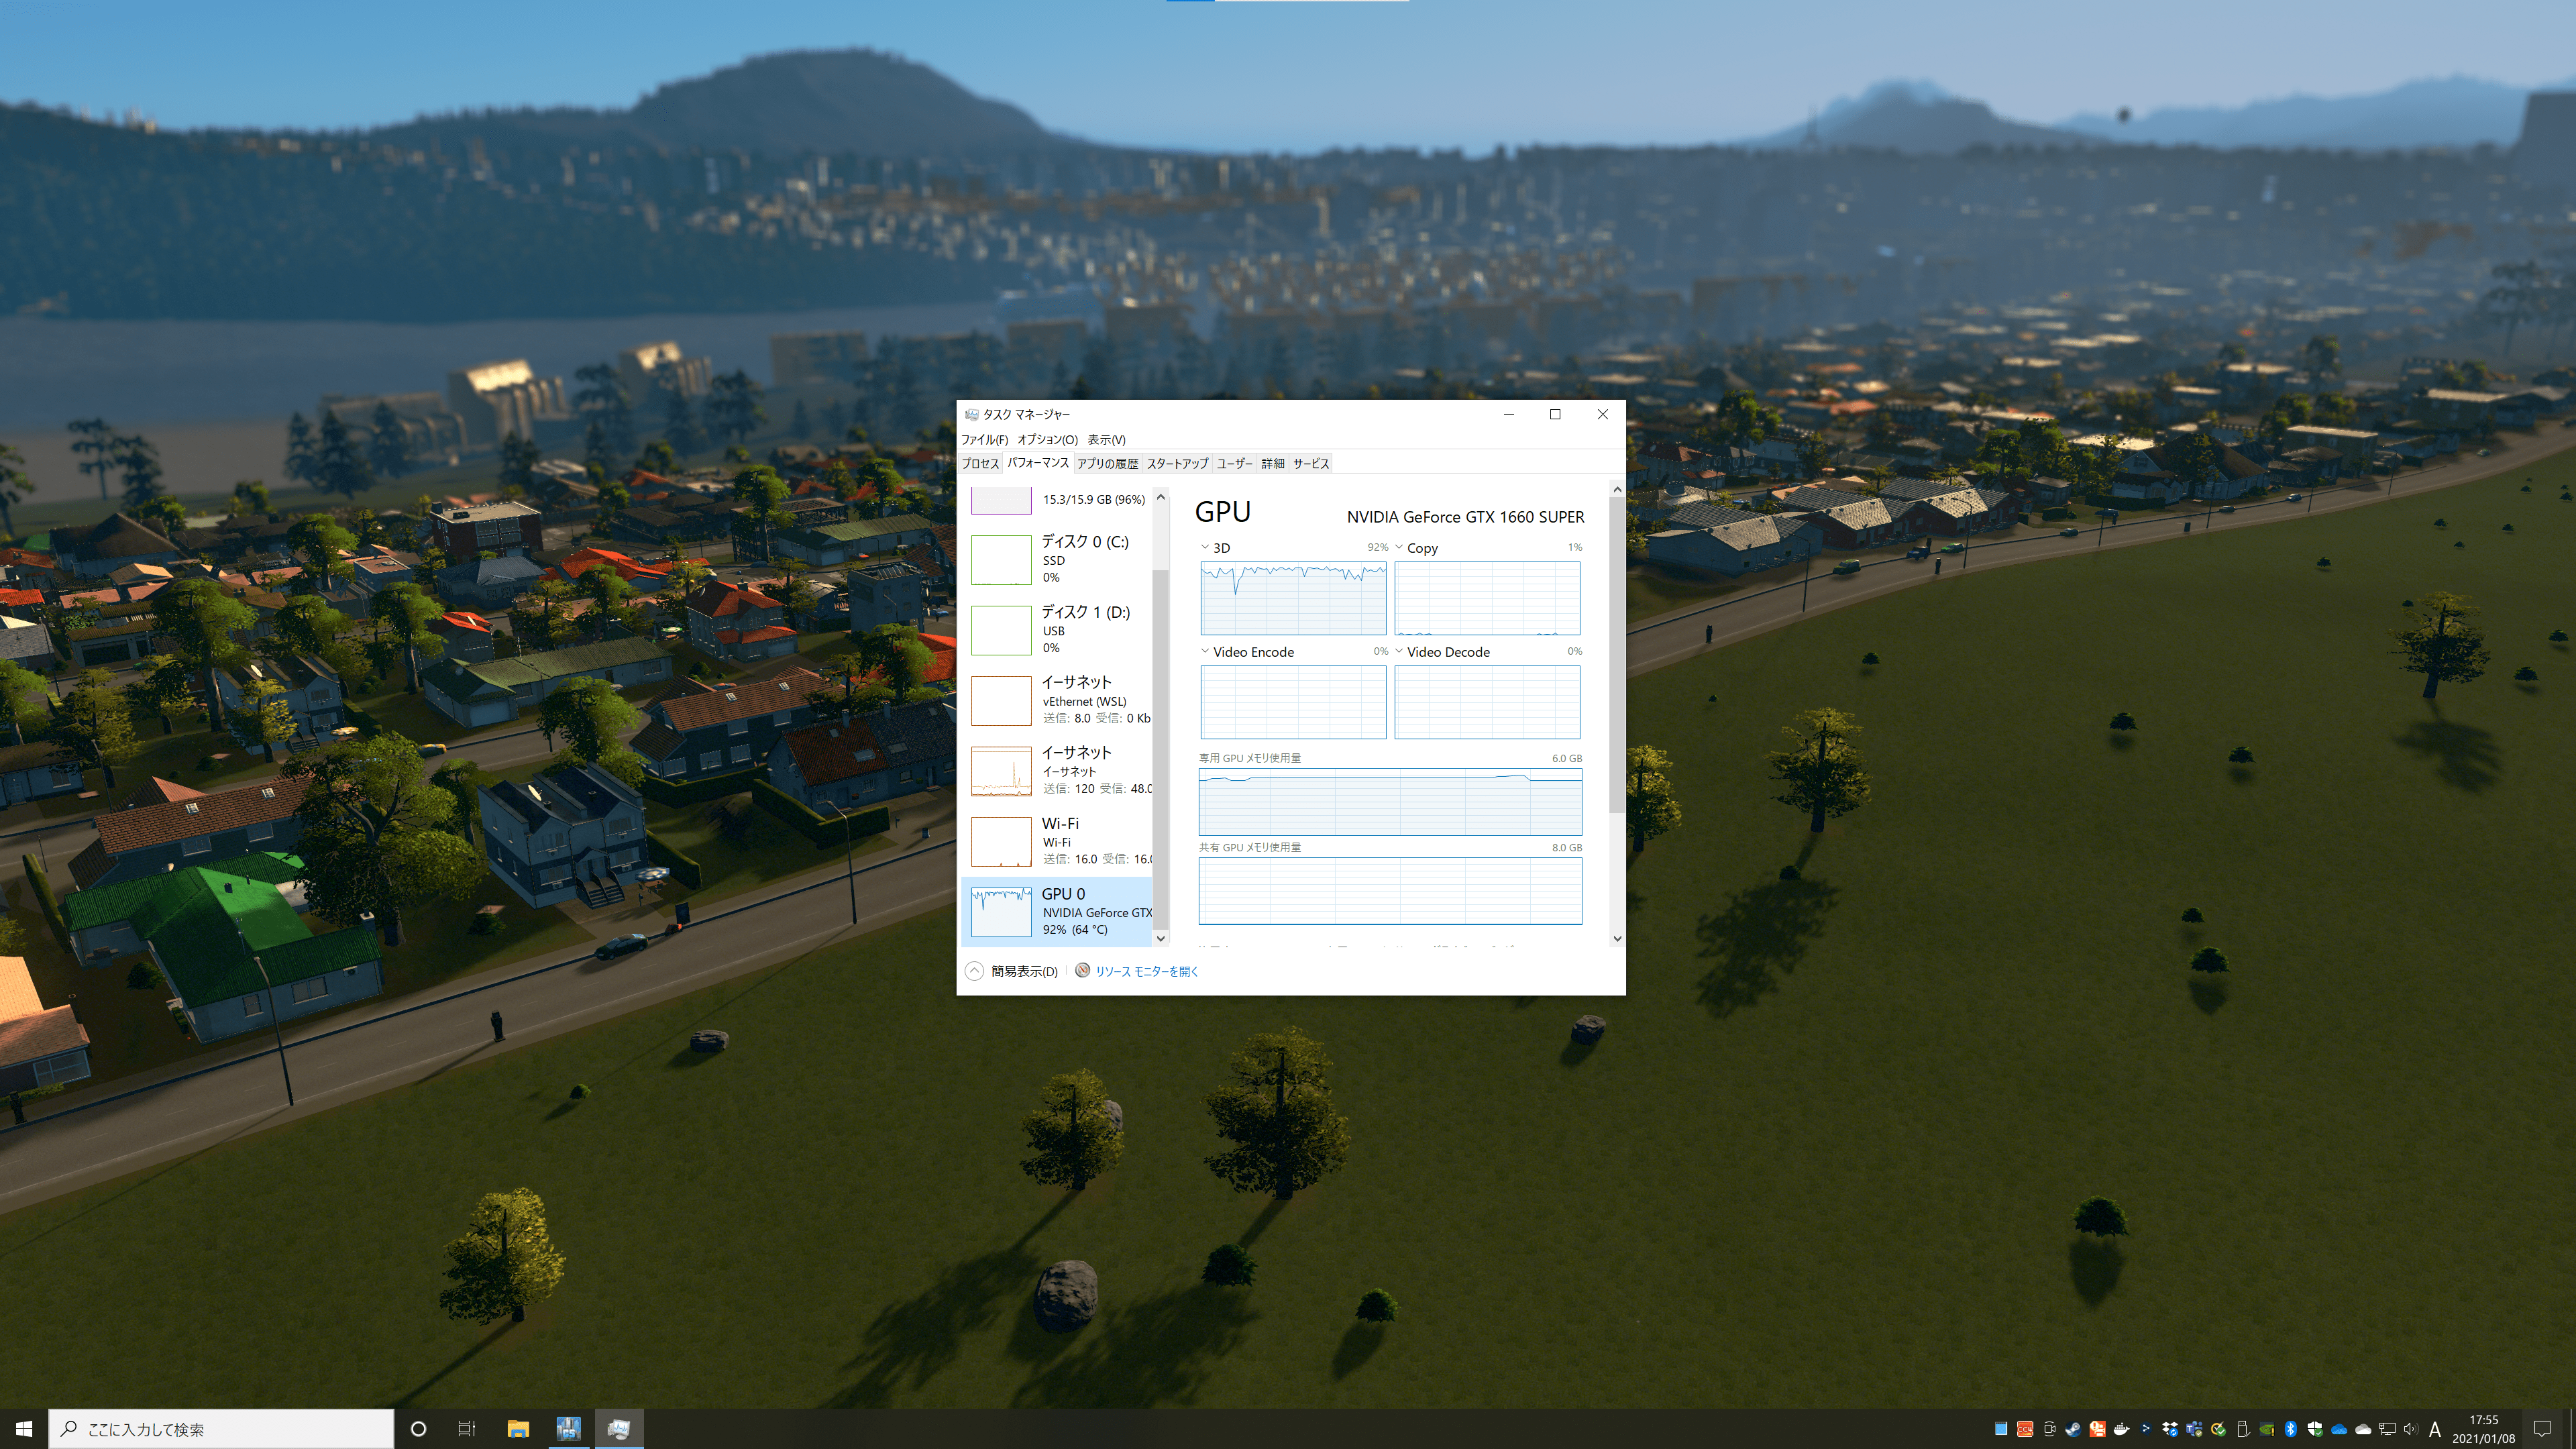Open the Video Encode graph dropdown
The width and height of the screenshot is (2576, 1449).
coord(1205,651)
